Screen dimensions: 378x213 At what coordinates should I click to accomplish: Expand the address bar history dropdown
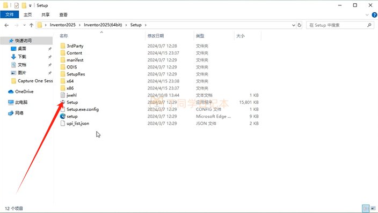coord(293,25)
